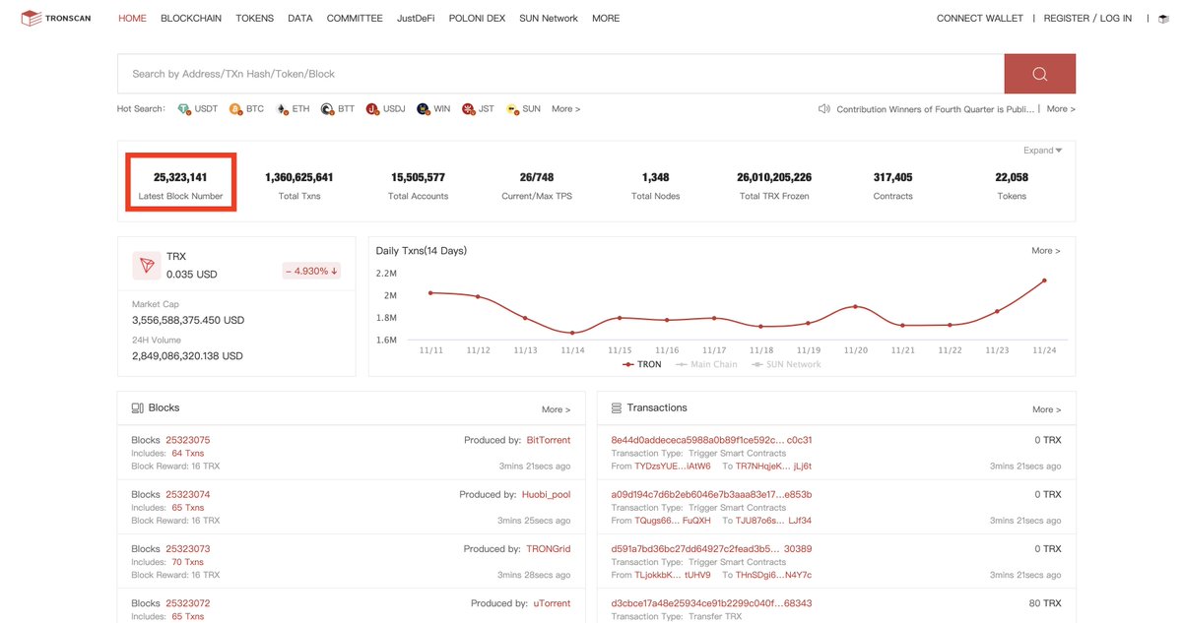Open TRONGrid block producer
The height and width of the screenshot is (623, 1182).
(x=549, y=548)
